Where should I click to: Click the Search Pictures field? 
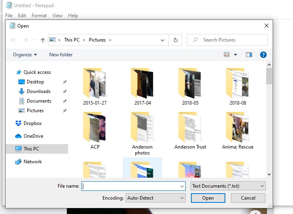227,40
